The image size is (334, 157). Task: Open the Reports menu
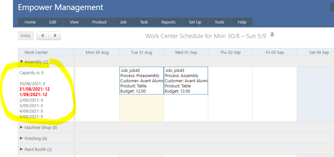[168, 22]
